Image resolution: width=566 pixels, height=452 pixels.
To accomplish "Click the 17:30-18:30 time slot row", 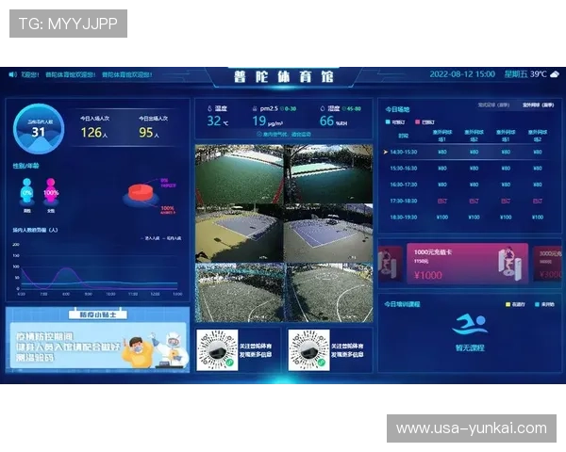I will pyautogui.click(x=468, y=201).
